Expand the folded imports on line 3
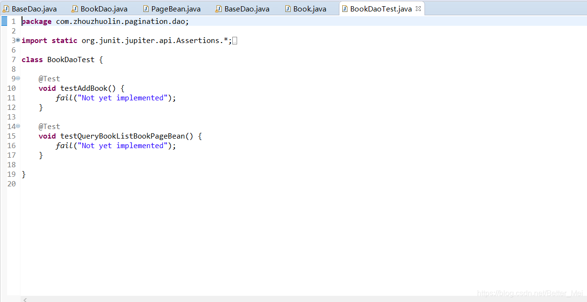 tap(18, 40)
